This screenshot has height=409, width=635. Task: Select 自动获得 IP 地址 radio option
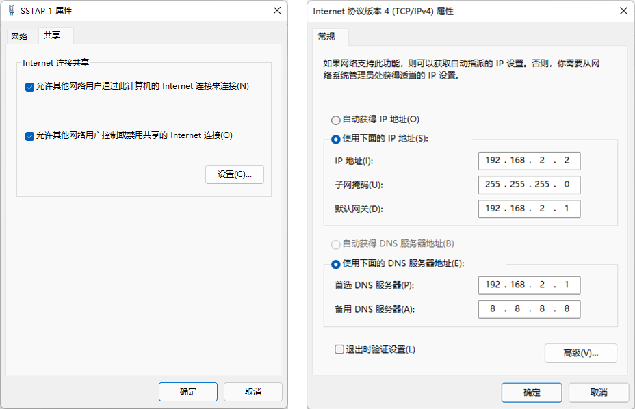[x=336, y=120]
